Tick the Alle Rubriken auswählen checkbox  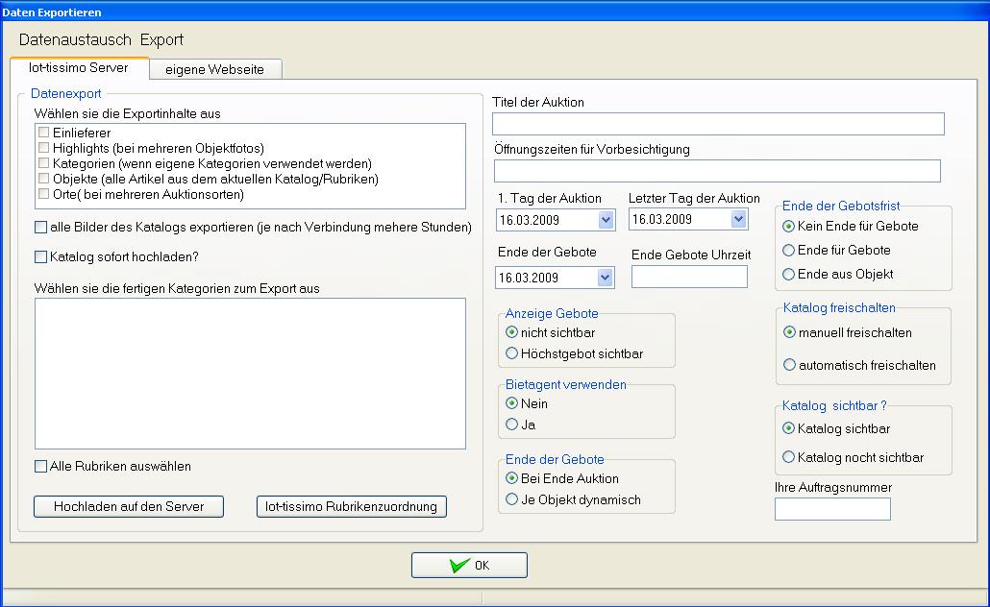(x=40, y=466)
